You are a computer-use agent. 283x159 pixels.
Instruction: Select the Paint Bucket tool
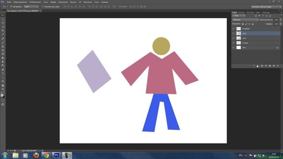pyautogui.click(x=3, y=58)
